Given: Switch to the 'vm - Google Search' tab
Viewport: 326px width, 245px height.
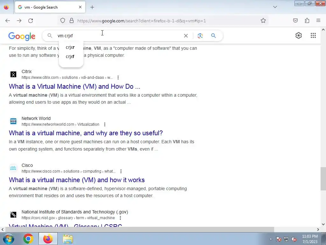Looking at the screenshot, I should click(50, 7).
